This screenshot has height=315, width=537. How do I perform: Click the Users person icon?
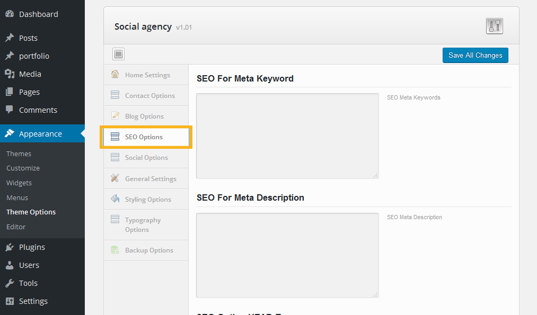[10, 265]
